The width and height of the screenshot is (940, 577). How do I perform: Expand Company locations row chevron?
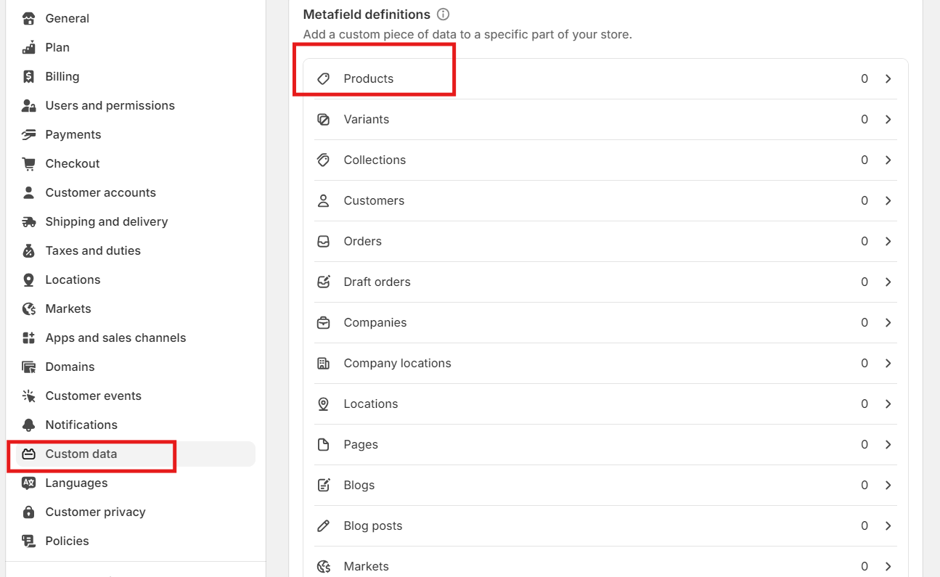tap(888, 363)
